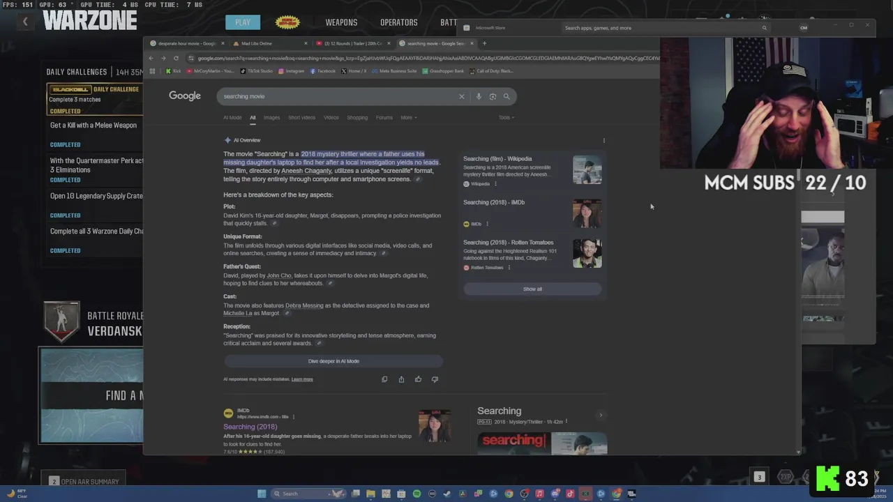Click the Windows Start button
Screen dimensions: 893x502
coord(262,494)
